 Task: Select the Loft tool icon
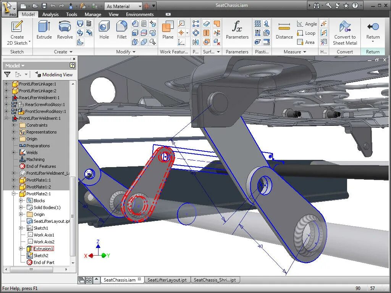click(x=80, y=24)
